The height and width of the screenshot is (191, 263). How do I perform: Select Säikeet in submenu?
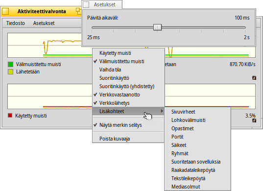tap(197, 145)
